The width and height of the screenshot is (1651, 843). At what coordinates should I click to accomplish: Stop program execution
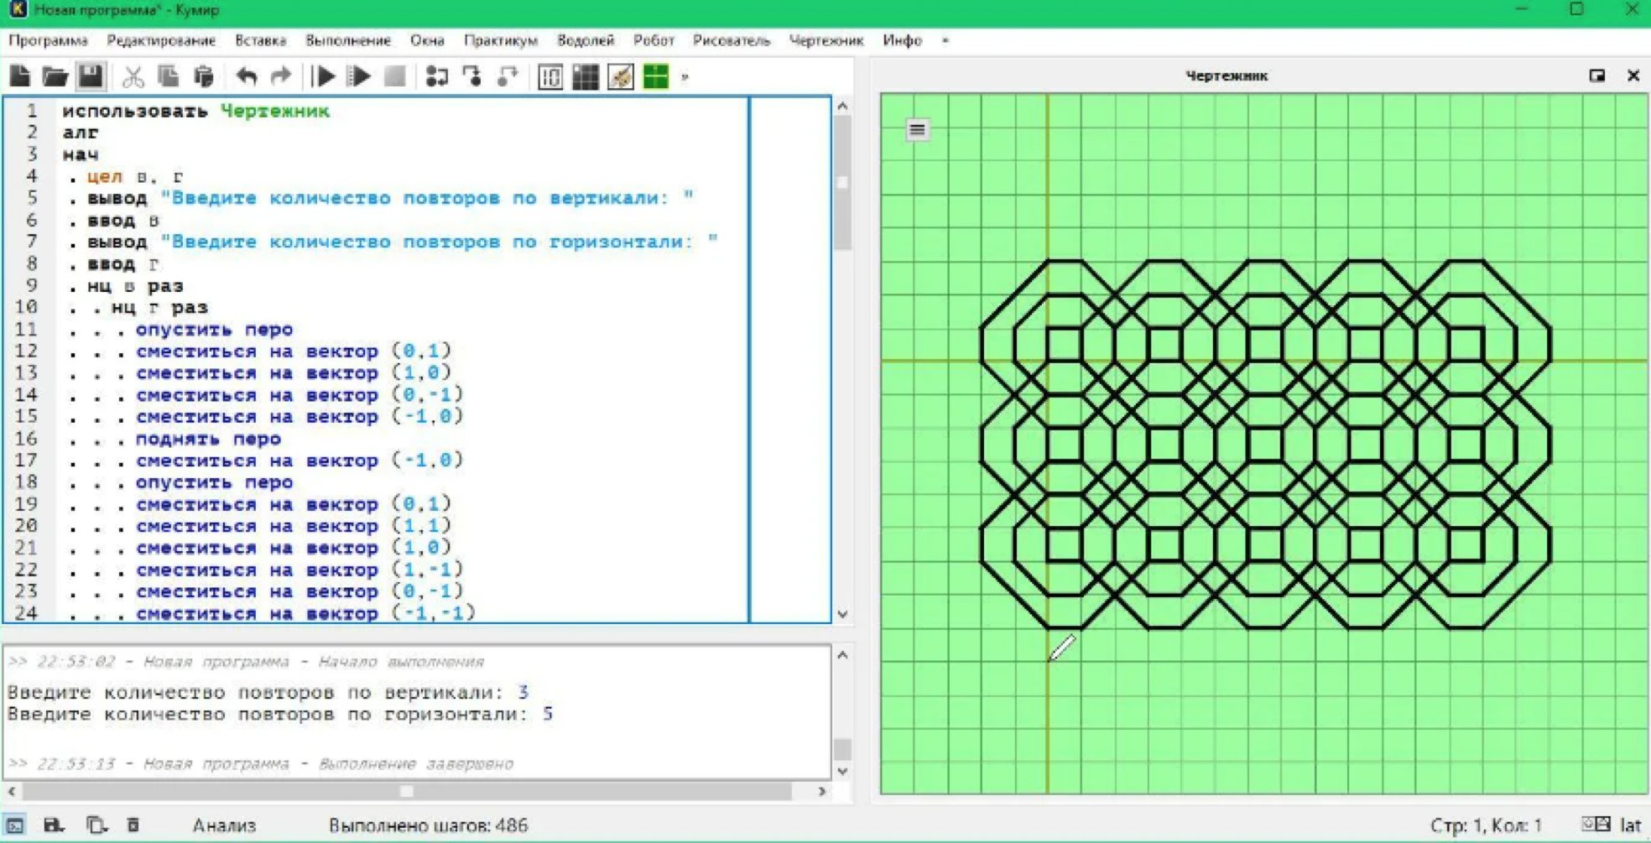394,77
